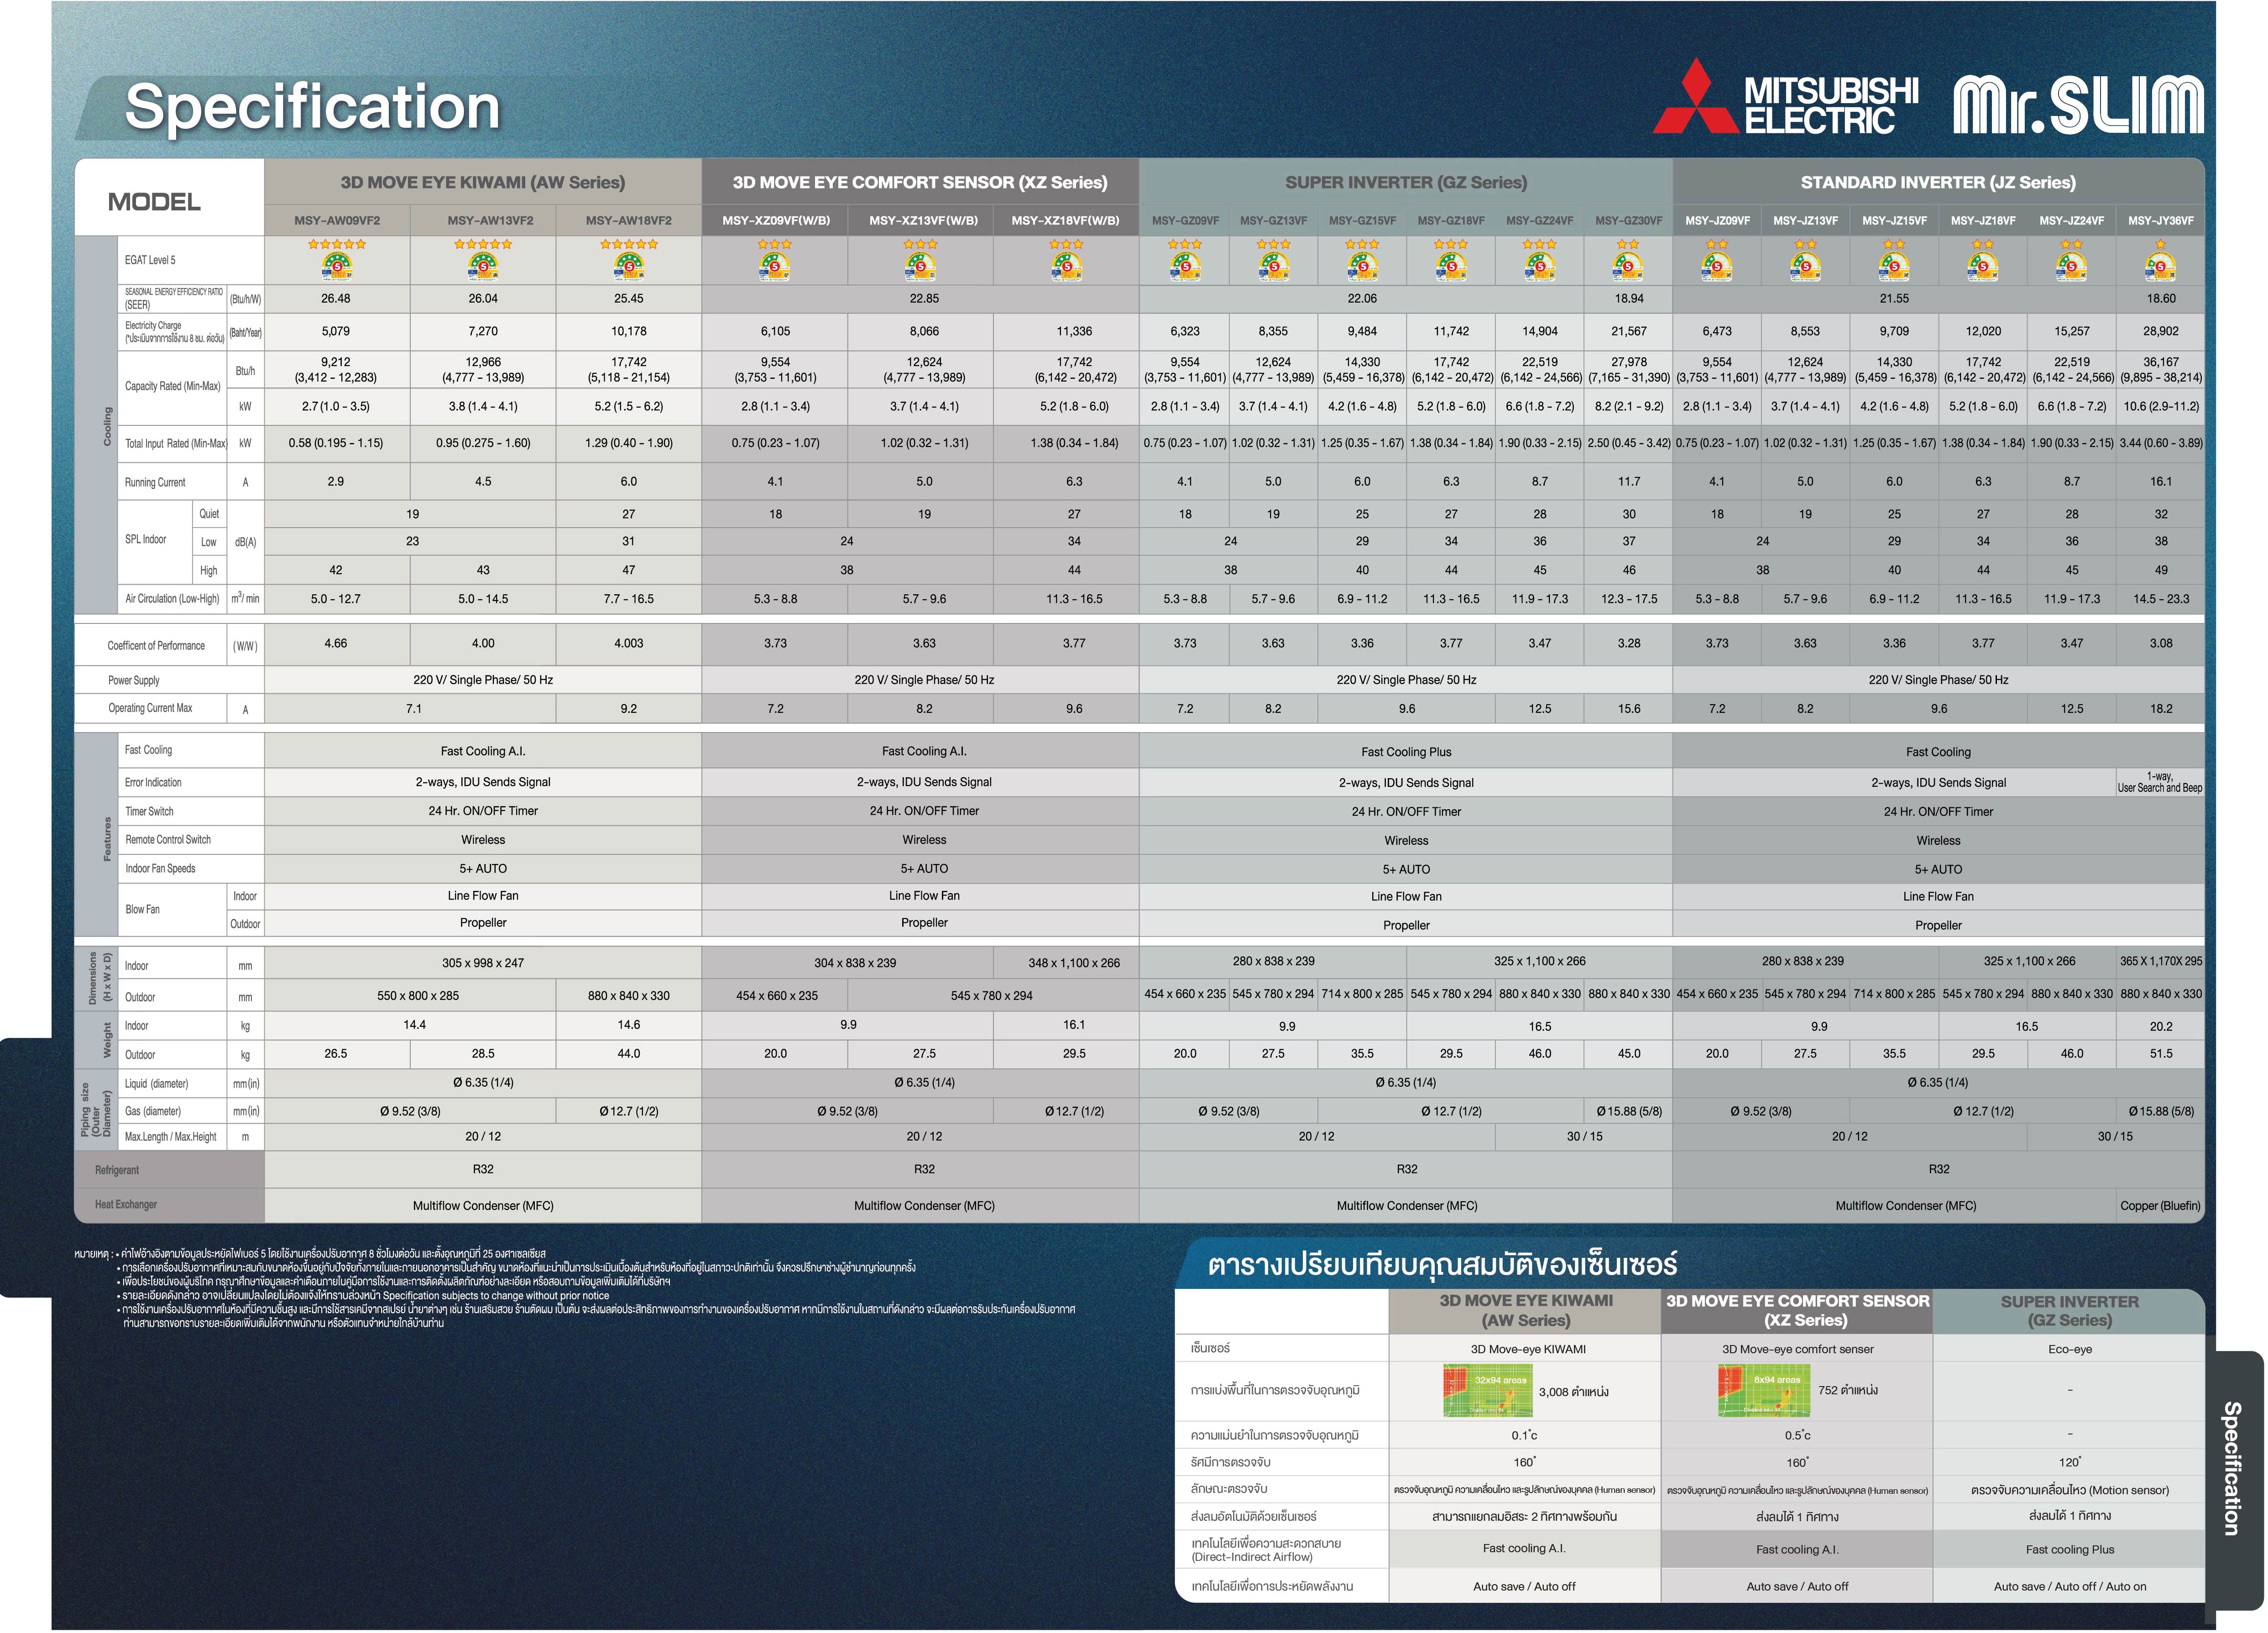
Task: Click the Refrigerant row label
Action: 117,1170
